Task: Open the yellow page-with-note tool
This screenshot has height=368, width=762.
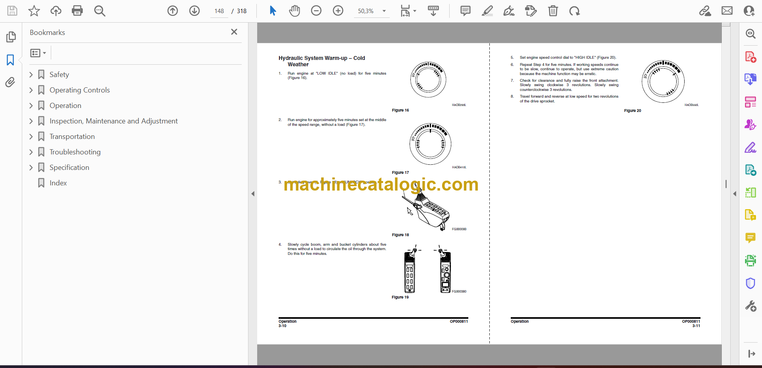Action: [x=750, y=215]
